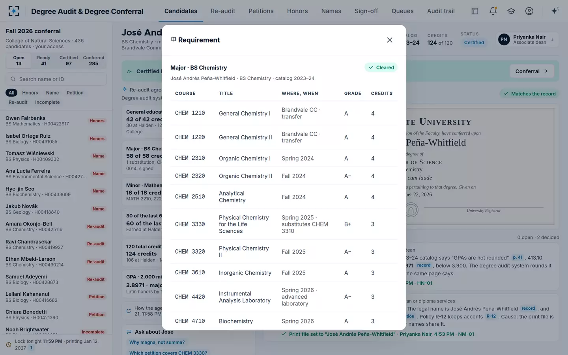Click the book icon beside Requirement heading

174,39
